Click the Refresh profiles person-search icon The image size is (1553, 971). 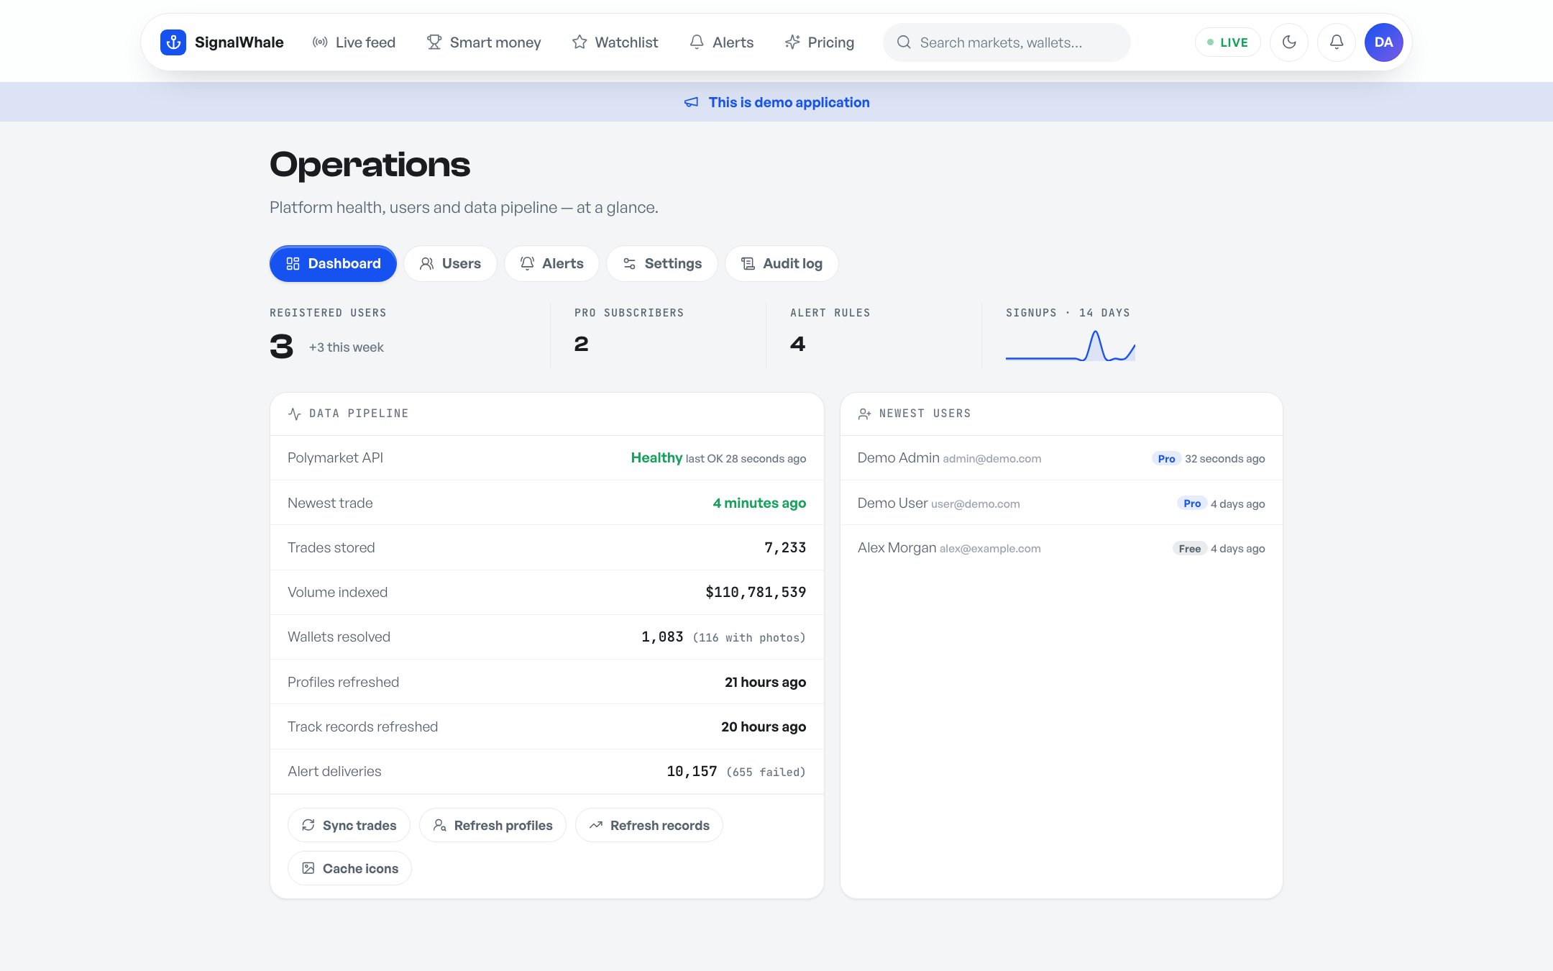[440, 825]
